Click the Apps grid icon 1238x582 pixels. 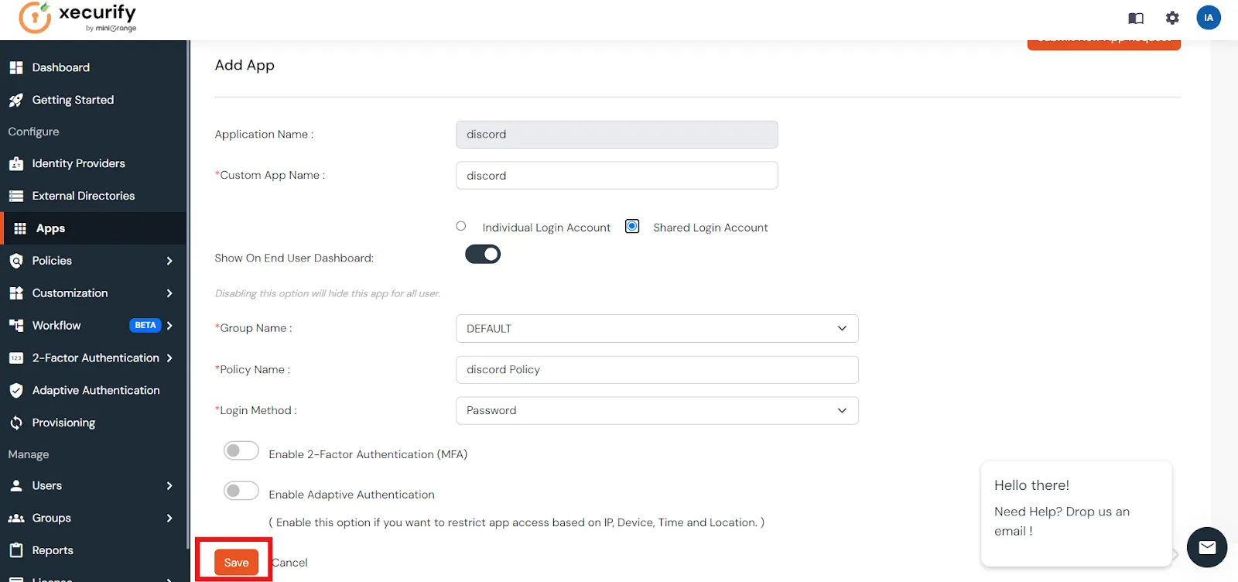point(20,228)
